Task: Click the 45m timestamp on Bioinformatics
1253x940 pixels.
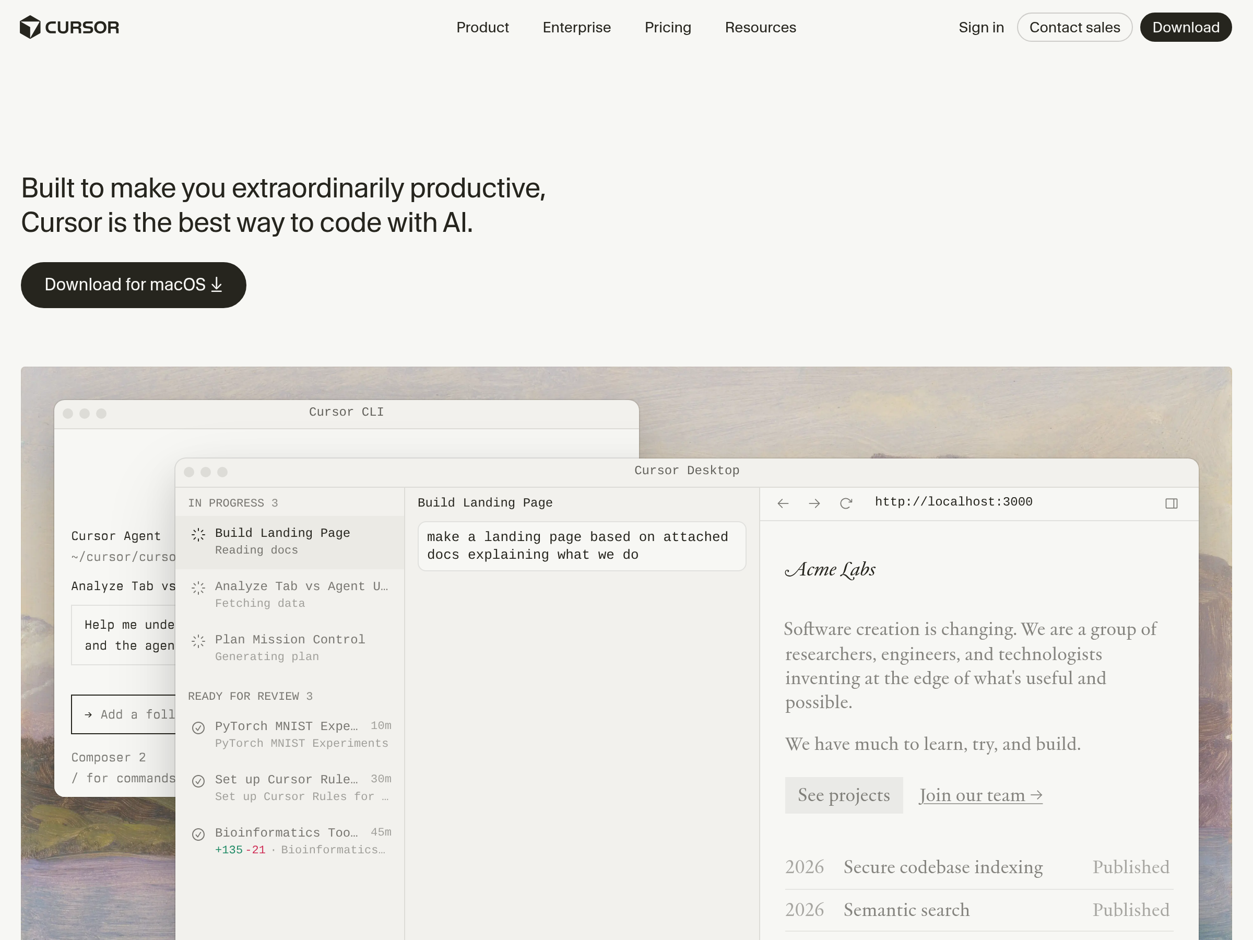Action: tap(381, 832)
